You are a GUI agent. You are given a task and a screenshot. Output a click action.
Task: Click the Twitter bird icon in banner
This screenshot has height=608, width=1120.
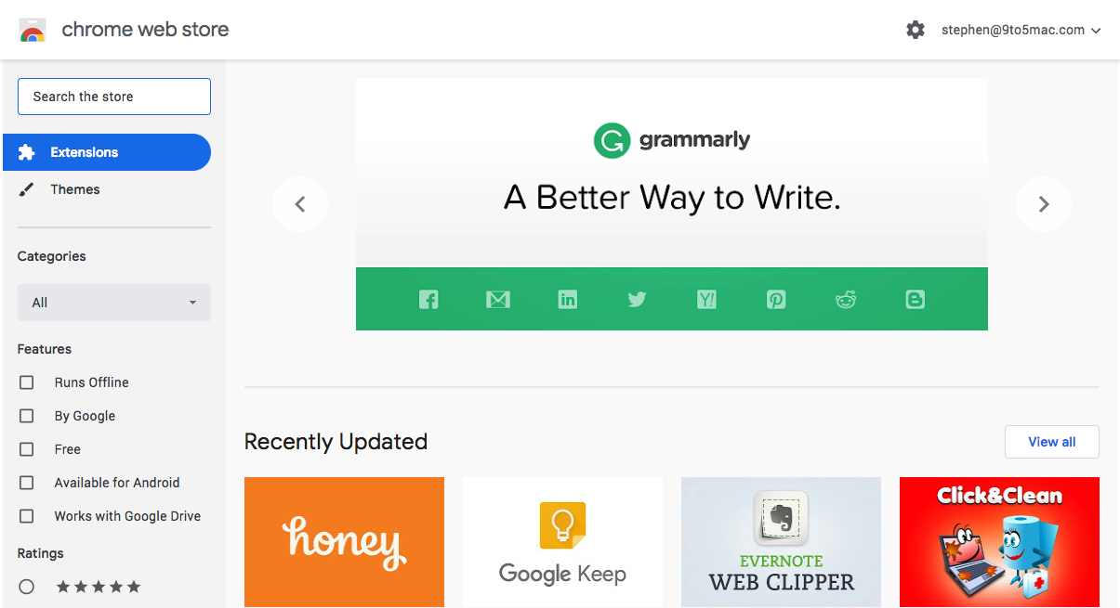[637, 299]
